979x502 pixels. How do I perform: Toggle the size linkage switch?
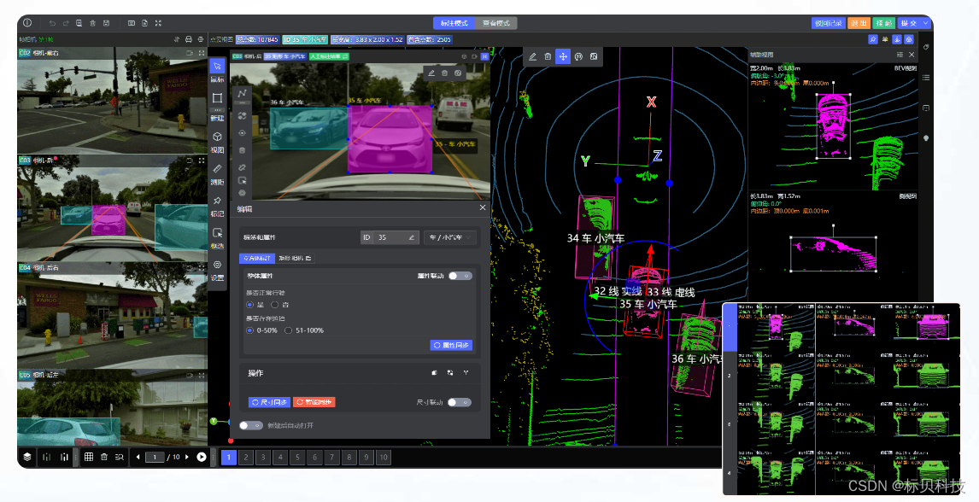click(x=460, y=402)
